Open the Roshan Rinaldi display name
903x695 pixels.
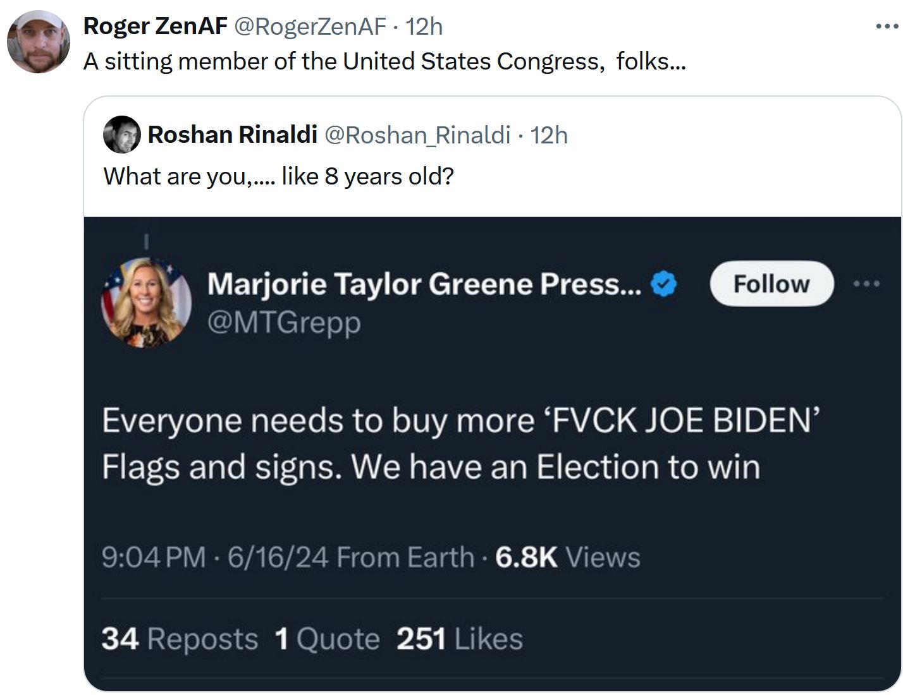(x=232, y=135)
